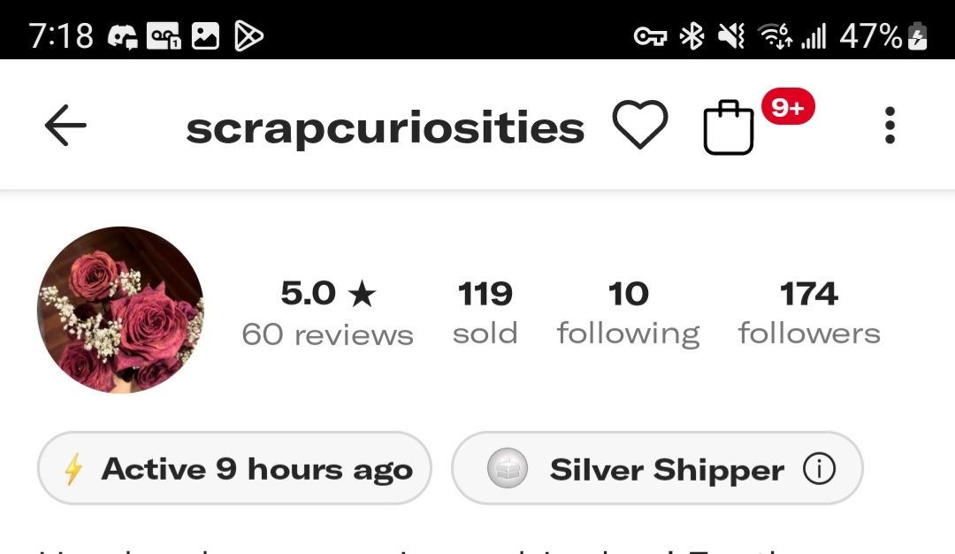The height and width of the screenshot is (554, 955).
Task: Tap the back arrow
Action: point(65,126)
